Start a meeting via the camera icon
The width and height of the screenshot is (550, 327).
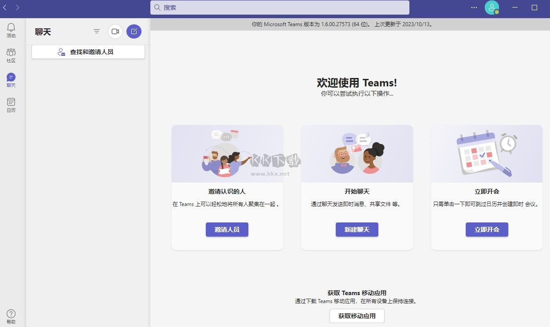[115, 31]
